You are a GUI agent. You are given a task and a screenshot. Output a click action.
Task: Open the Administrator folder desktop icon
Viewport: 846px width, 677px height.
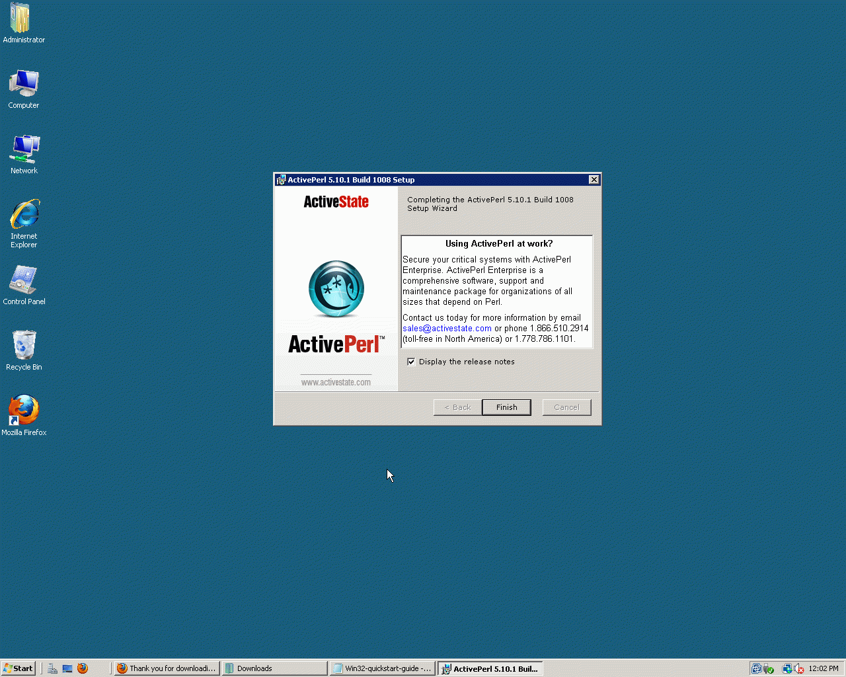(x=24, y=23)
